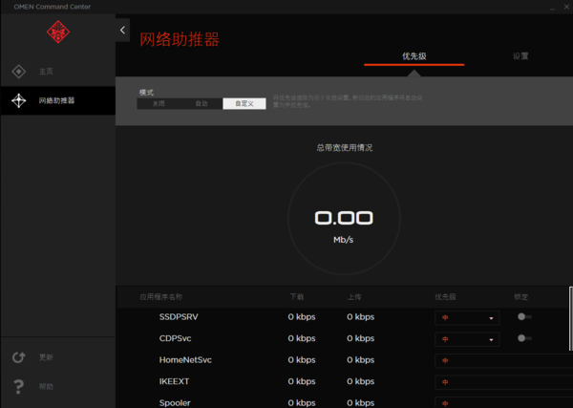Select the 网络助推器 compass icon

tap(19, 100)
